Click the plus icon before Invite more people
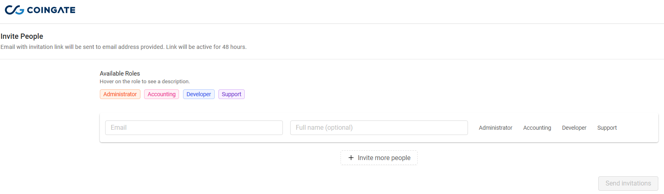 click(351, 158)
